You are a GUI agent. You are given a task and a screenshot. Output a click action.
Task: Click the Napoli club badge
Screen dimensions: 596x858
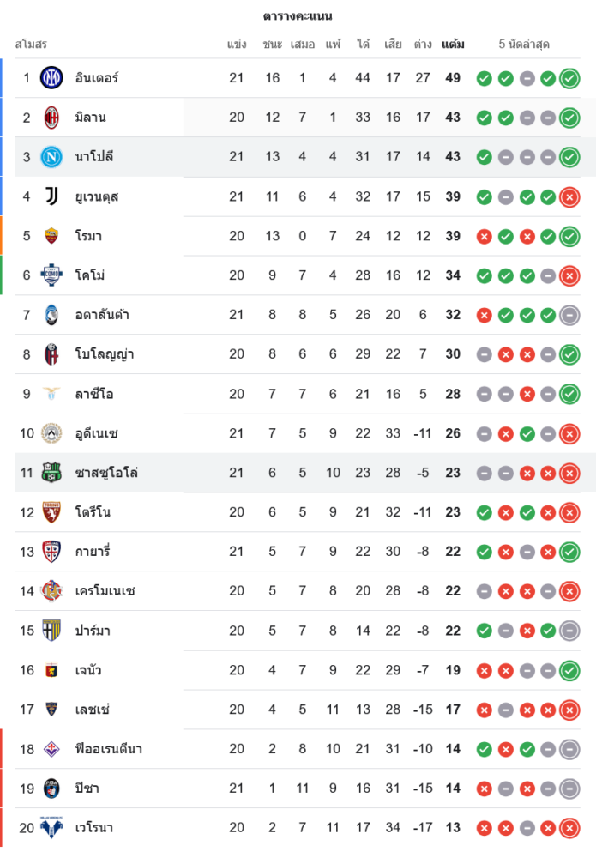coord(52,157)
